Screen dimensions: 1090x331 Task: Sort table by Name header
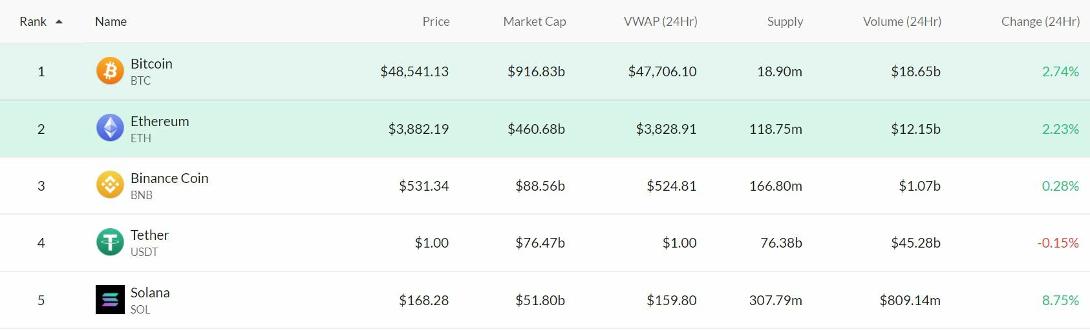[x=111, y=21]
